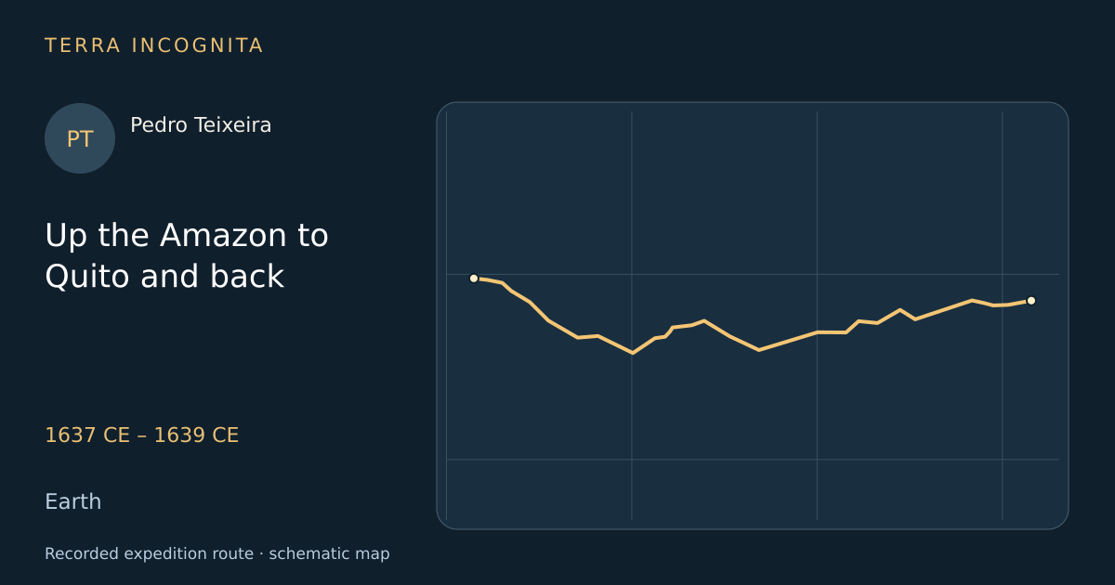Select the 1637 CE – 1639 CE date range
Screen dimensions: 1115x585
tap(142, 435)
